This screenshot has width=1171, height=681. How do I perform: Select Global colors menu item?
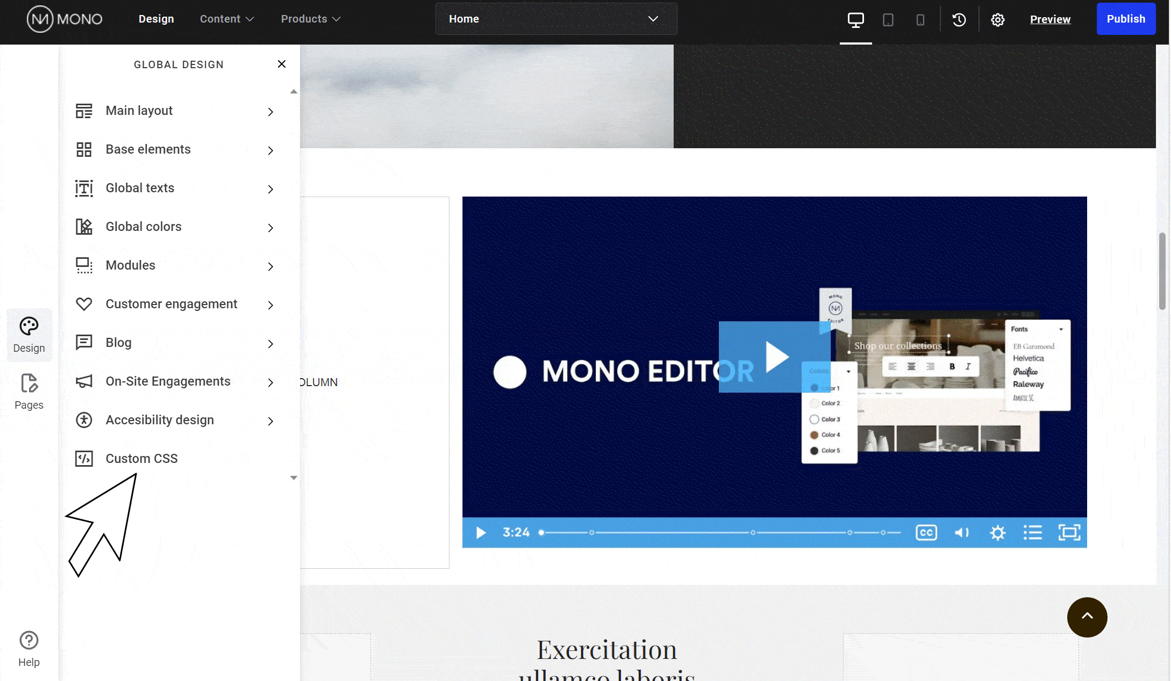(175, 227)
